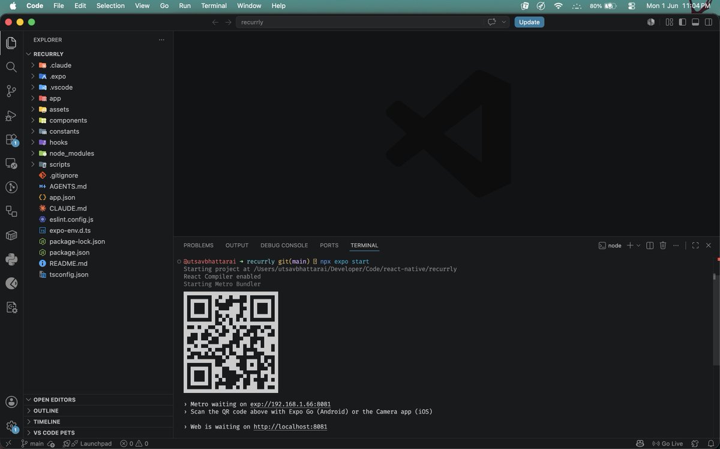
Task: Go back with the left arrow
Action: [215, 22]
